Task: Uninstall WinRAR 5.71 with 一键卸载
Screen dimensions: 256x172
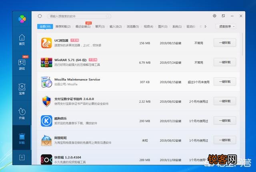Action: point(225,62)
